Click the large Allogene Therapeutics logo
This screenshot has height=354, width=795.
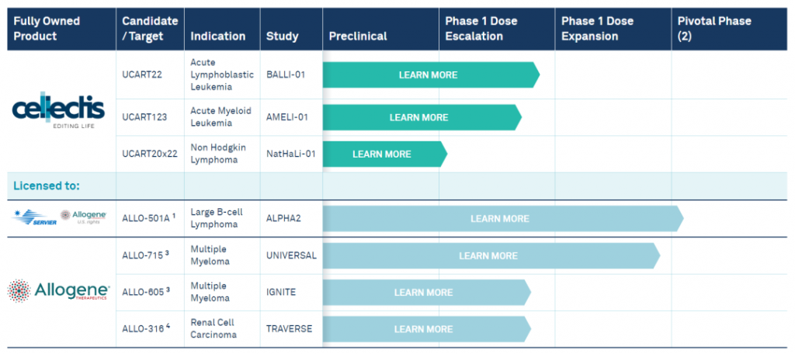coord(58,291)
